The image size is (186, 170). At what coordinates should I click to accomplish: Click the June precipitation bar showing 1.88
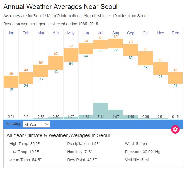point(86,117)
